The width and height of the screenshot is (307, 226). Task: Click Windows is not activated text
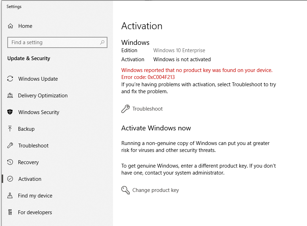tap(182, 59)
